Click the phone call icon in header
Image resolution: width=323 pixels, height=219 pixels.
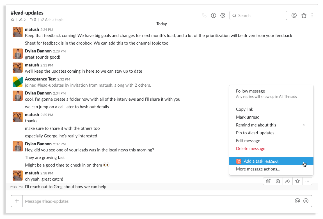[x=204, y=16]
